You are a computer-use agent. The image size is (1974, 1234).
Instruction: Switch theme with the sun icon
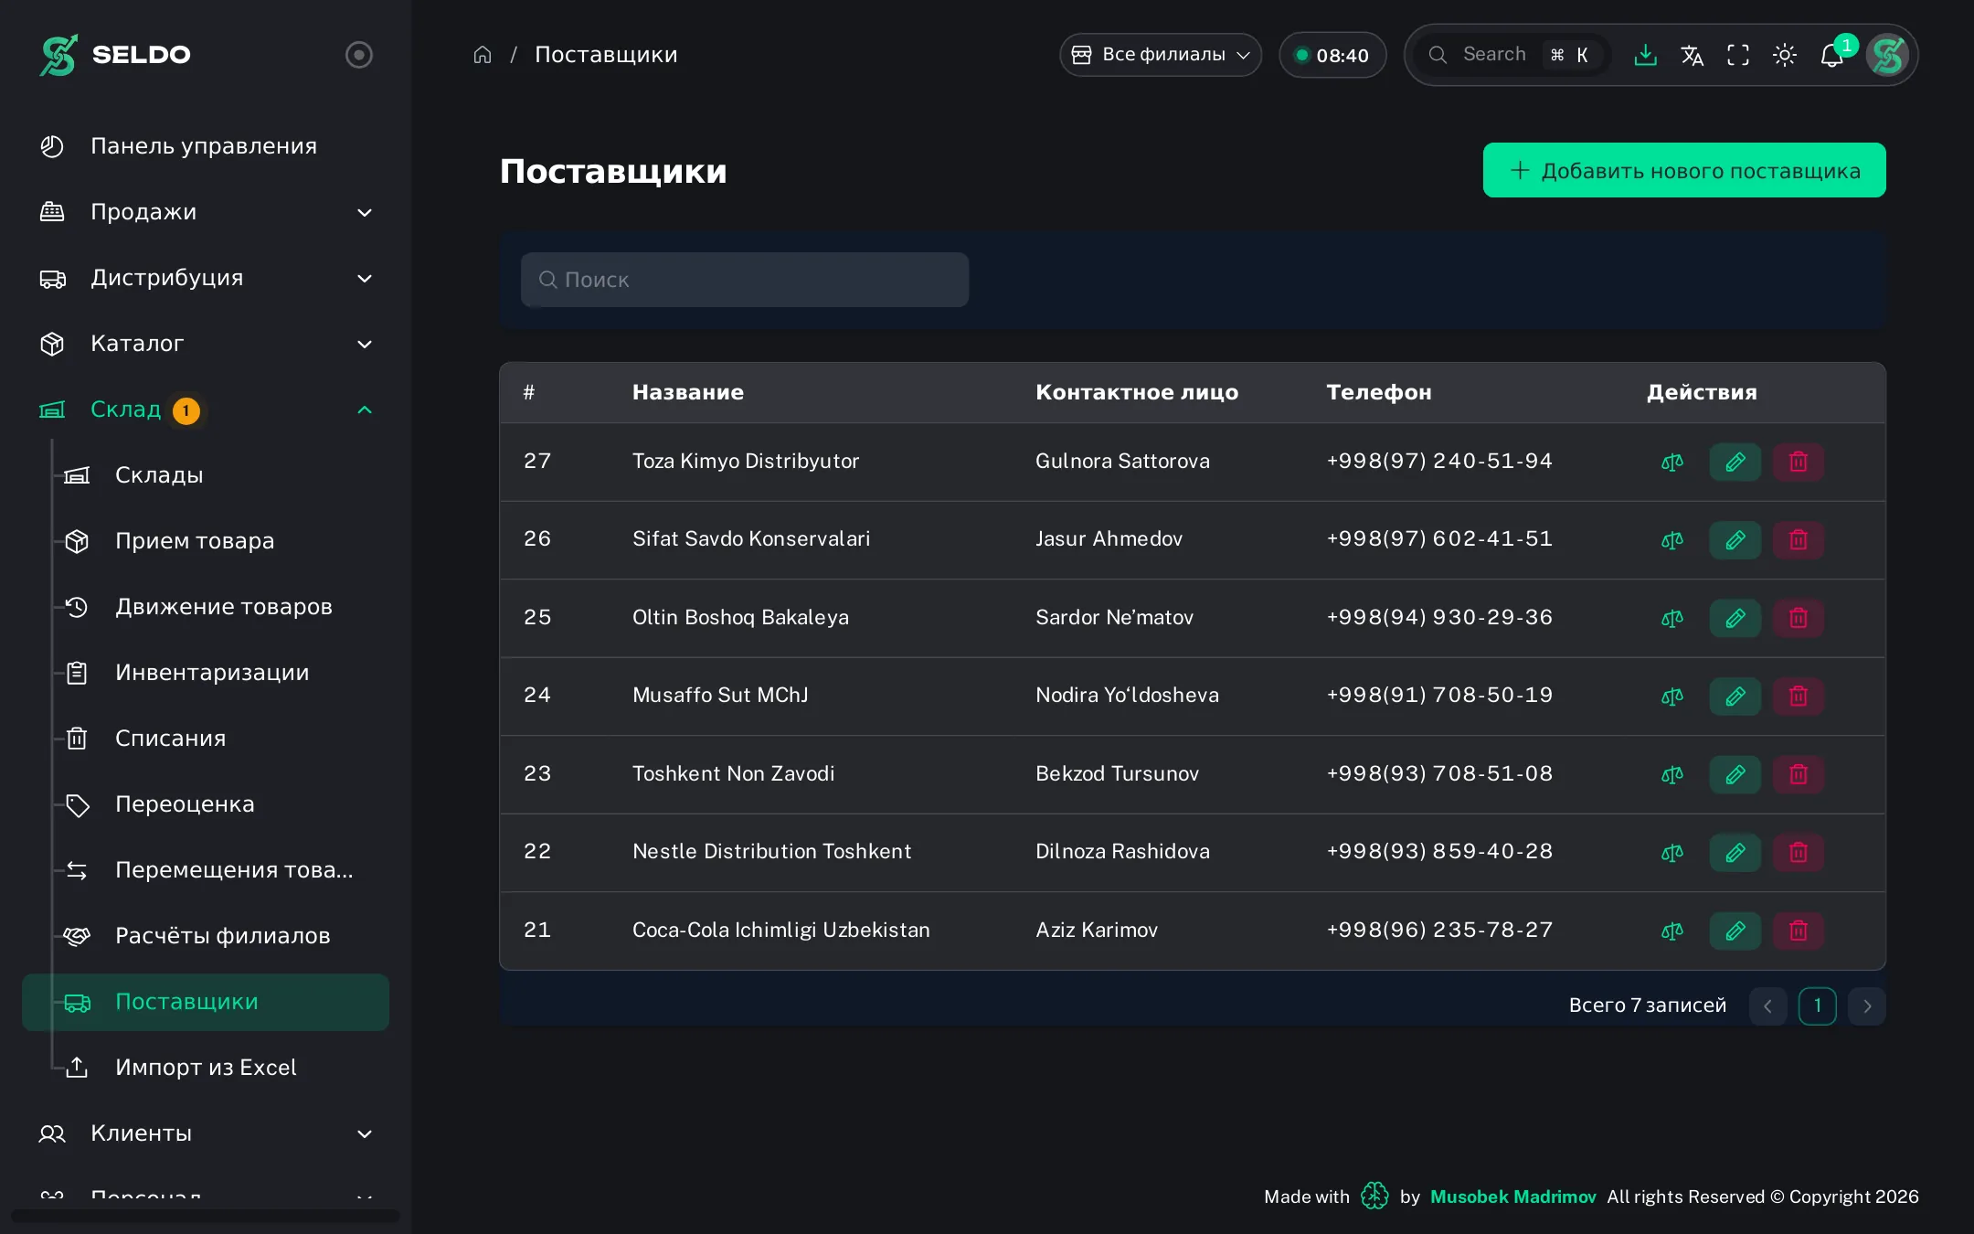click(x=1785, y=55)
